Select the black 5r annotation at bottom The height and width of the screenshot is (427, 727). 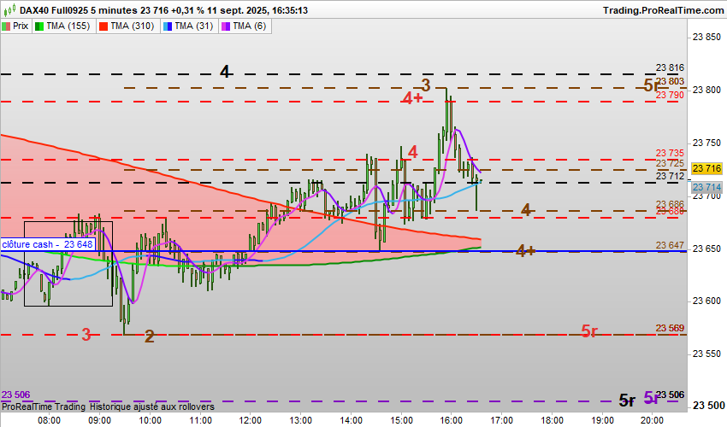click(627, 401)
